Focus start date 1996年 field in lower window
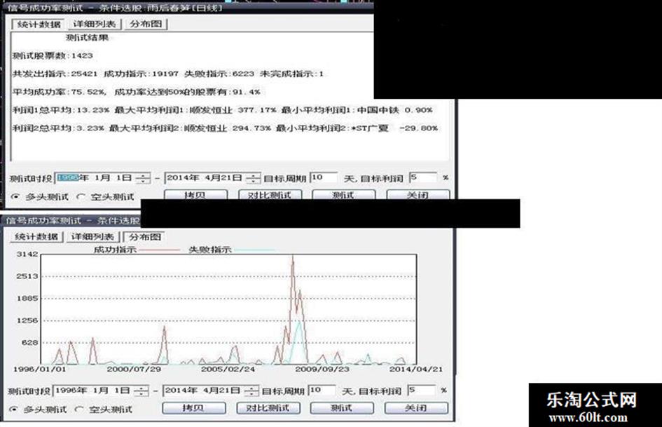Screen dimensions: 662x427 click(x=100, y=391)
